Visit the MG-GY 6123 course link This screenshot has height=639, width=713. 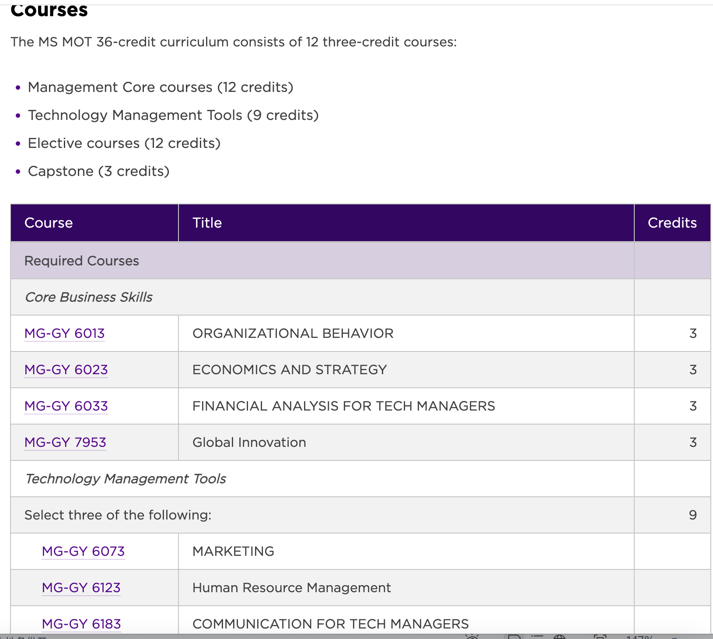point(81,588)
